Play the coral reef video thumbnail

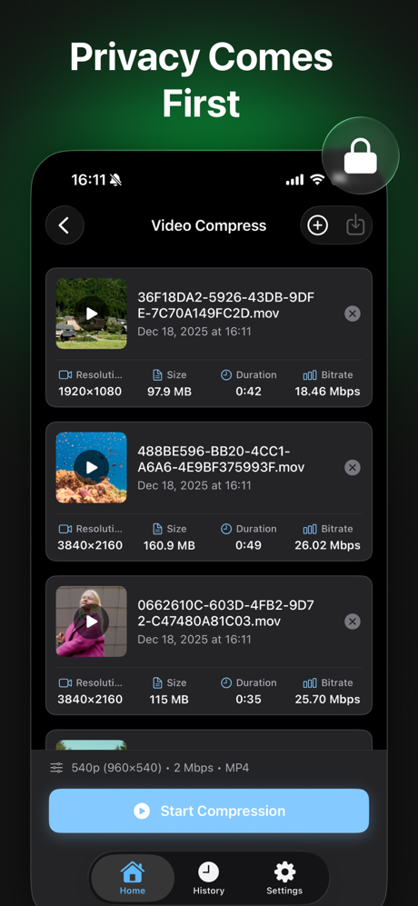point(92,467)
